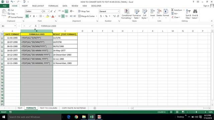Viewport: 214px width, 120px height.
Task: Switch to the DATA ribbon tab
Action: (65, 6)
